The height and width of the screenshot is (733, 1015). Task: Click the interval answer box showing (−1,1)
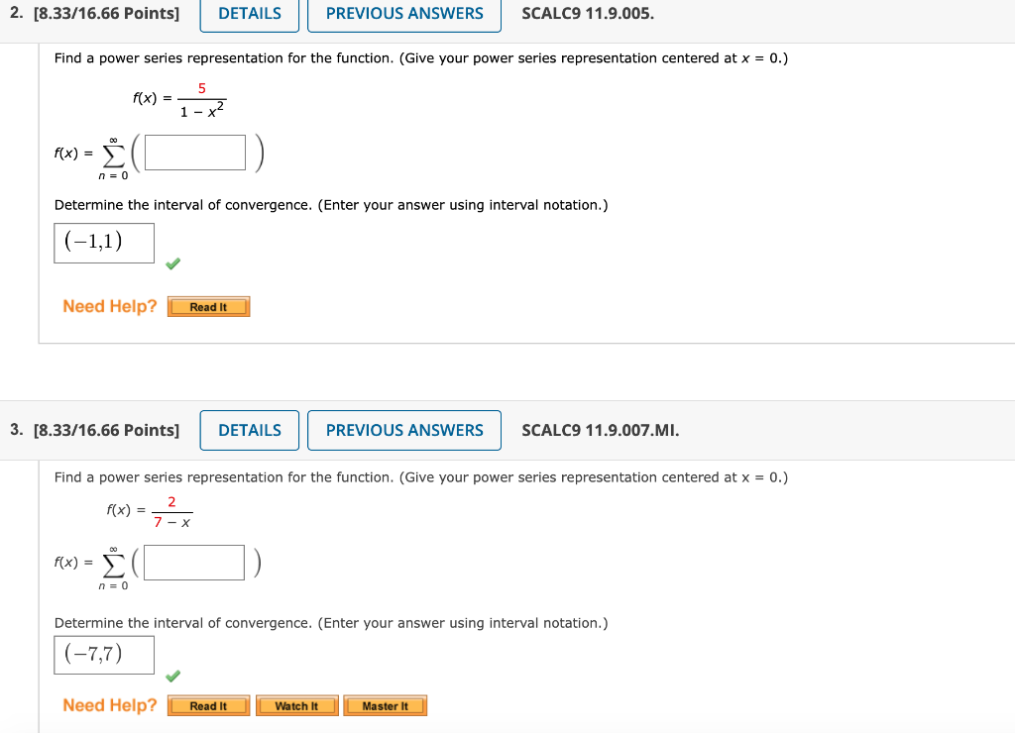point(103,242)
